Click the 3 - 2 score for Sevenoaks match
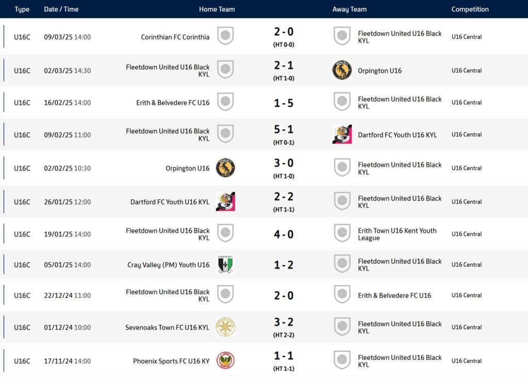The height and width of the screenshot is (377, 528). 284,322
